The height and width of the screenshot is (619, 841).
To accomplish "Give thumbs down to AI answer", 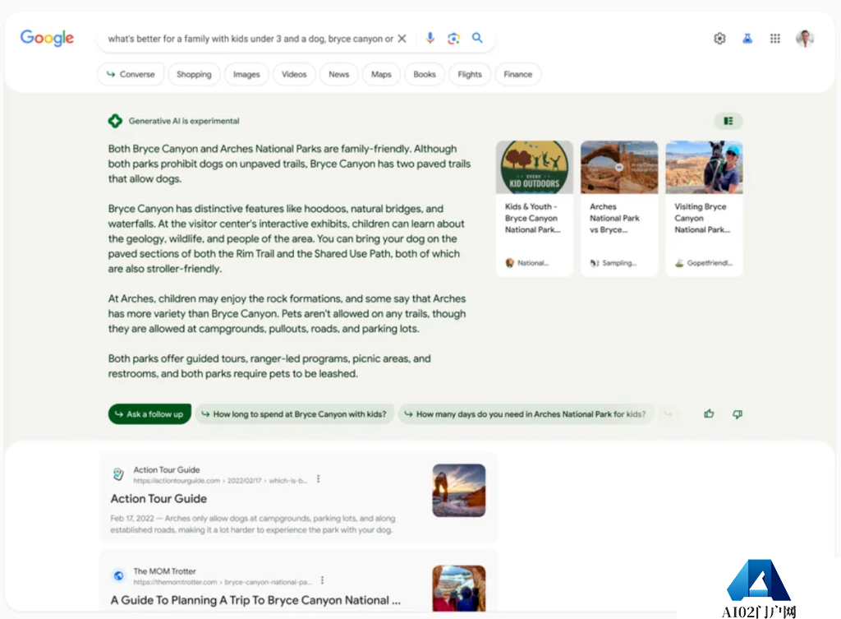I will point(737,414).
